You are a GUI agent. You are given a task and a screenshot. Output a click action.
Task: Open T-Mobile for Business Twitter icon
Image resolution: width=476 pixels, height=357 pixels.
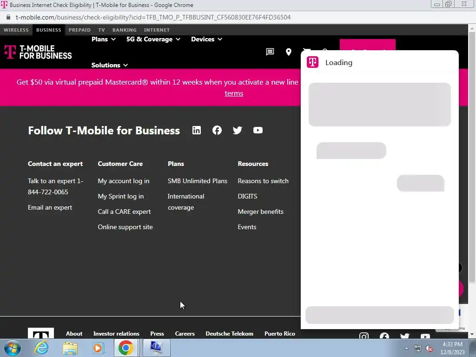[238, 130]
